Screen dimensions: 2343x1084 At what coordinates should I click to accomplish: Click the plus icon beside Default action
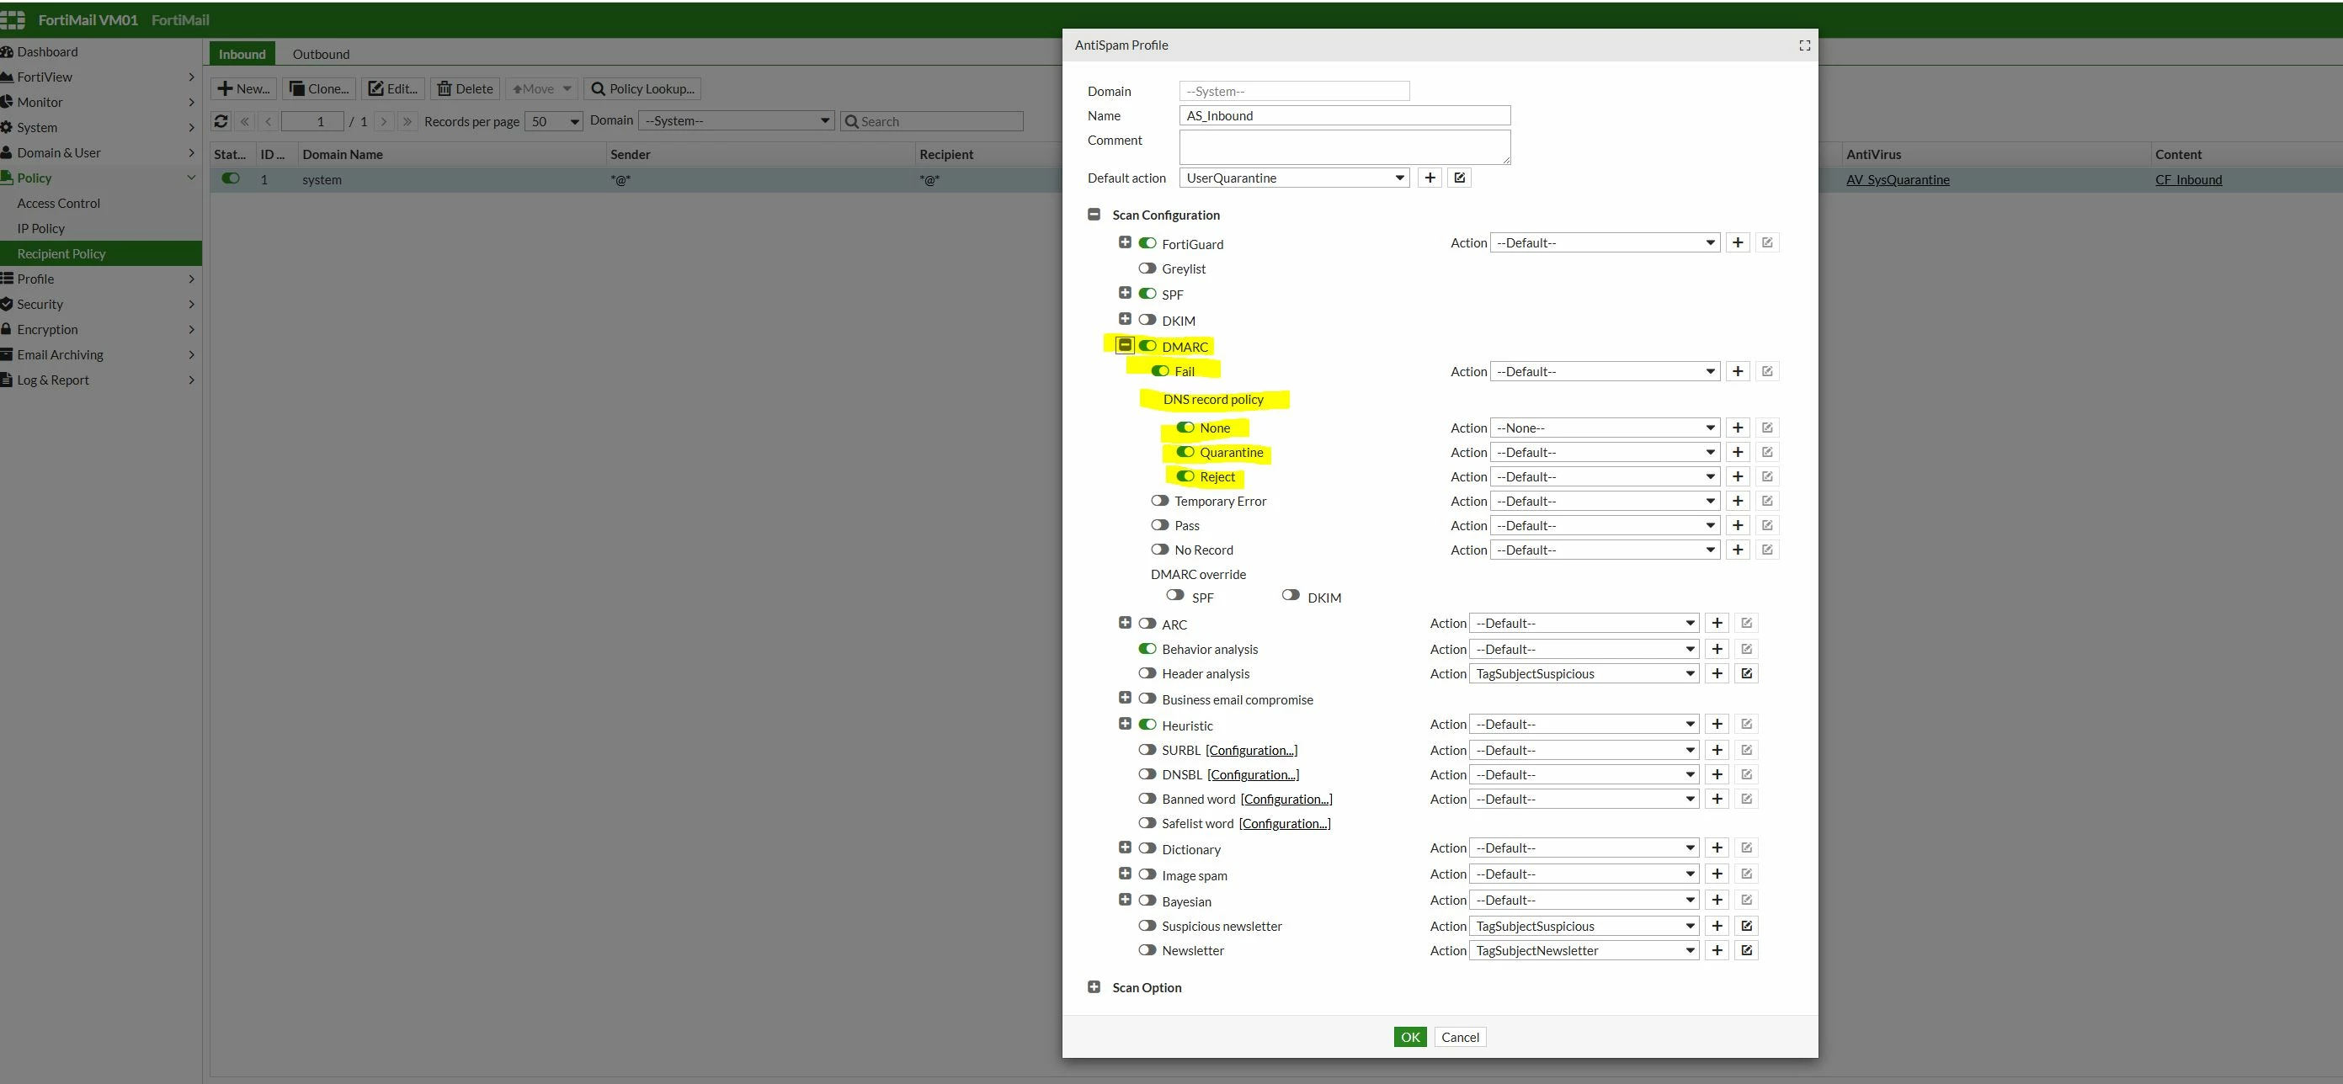click(1430, 178)
